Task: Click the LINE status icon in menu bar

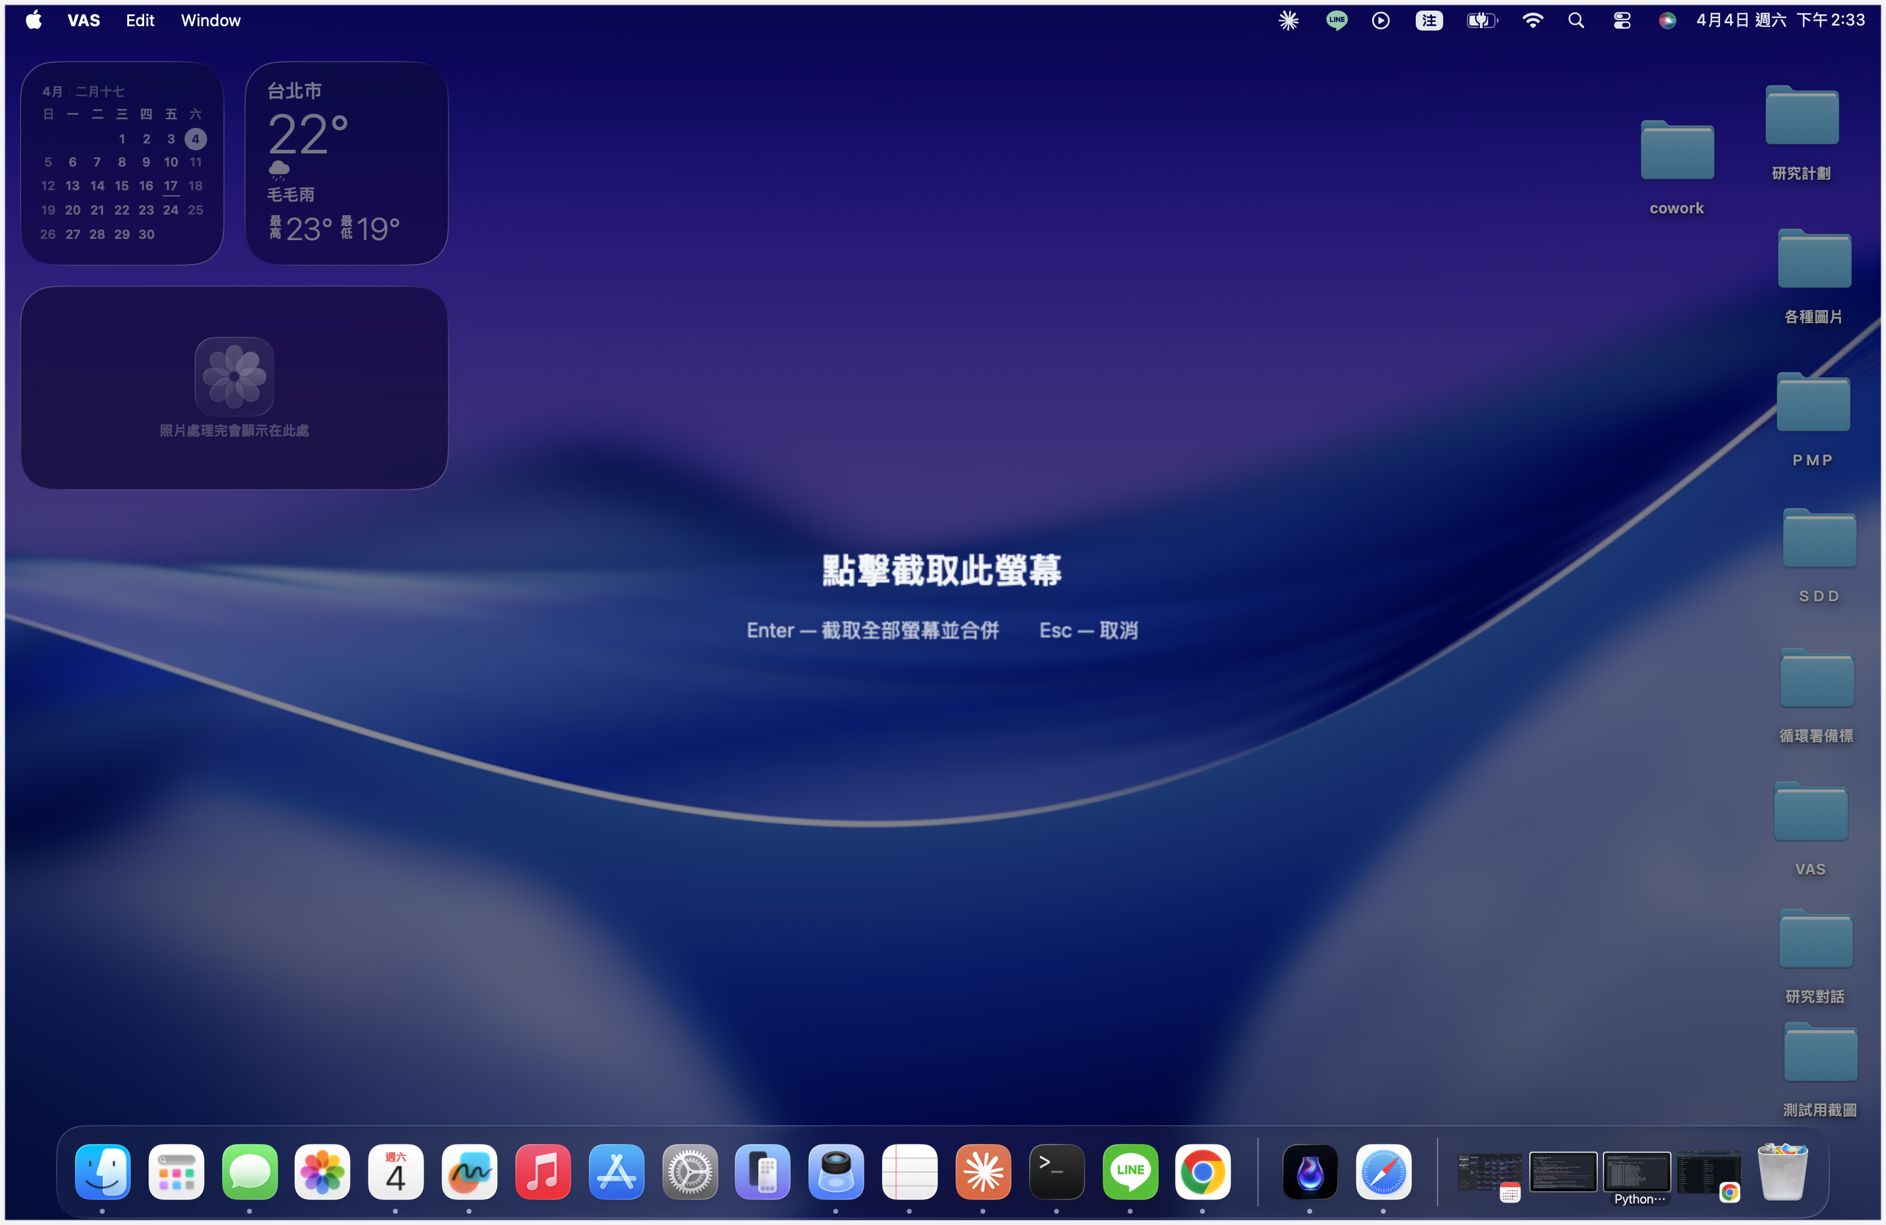Action: pyautogui.click(x=1336, y=21)
